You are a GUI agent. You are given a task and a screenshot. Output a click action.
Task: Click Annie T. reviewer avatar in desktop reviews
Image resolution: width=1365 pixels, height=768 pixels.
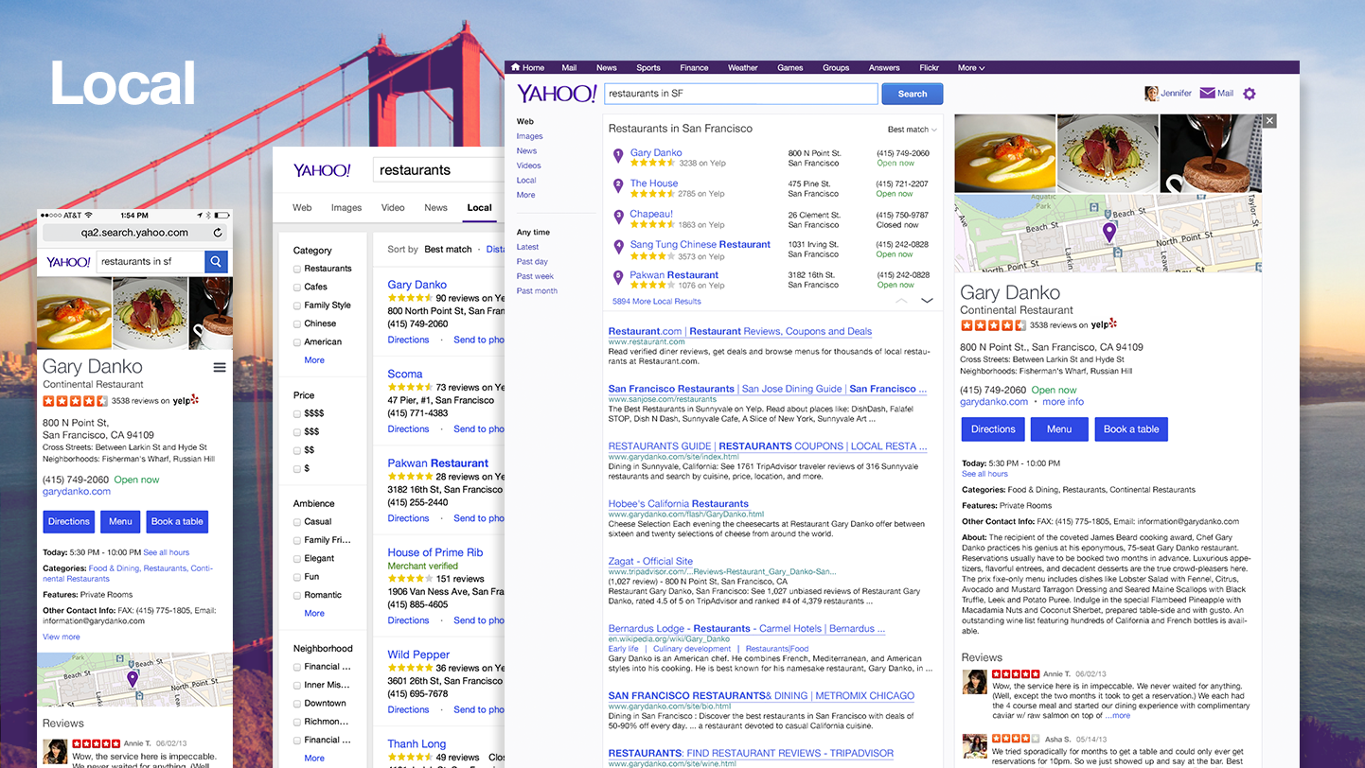975,682
